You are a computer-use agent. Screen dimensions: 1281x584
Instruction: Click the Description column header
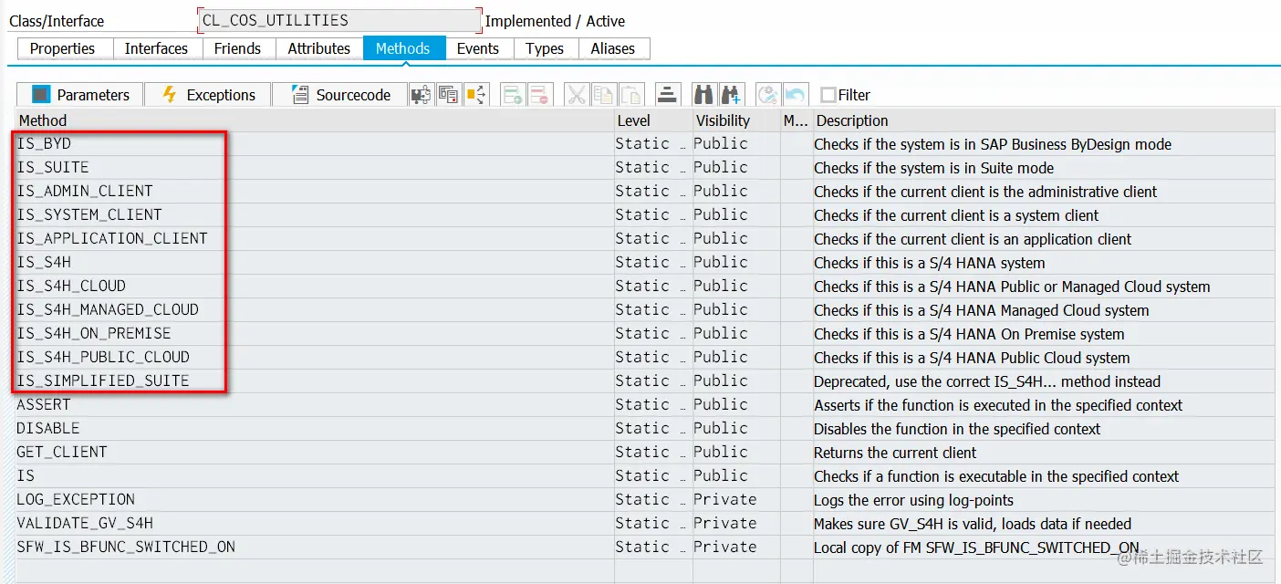coord(1044,120)
